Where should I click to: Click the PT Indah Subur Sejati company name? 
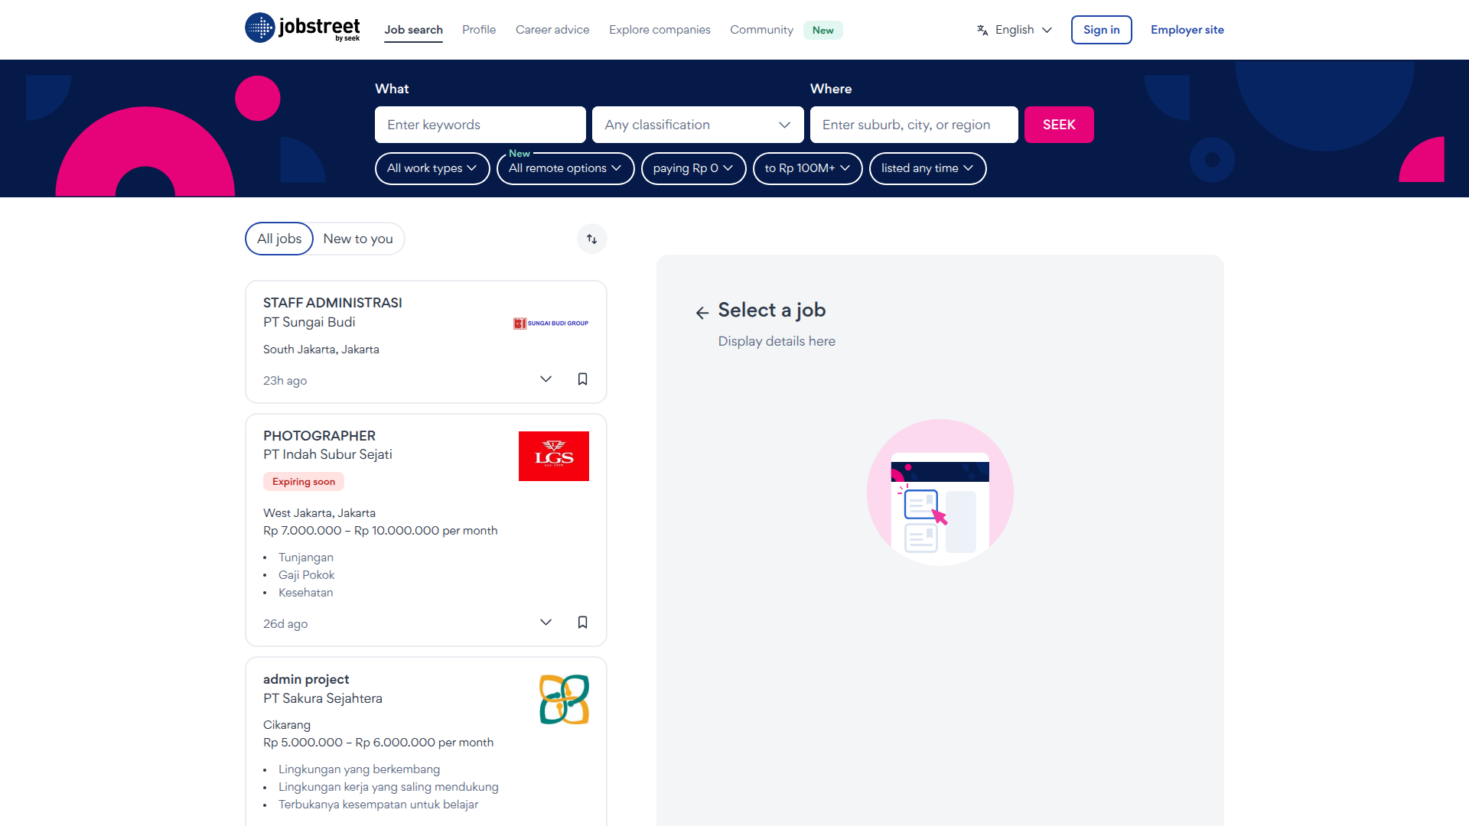pos(327,454)
